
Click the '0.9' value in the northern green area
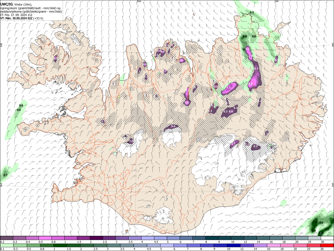[245, 36]
